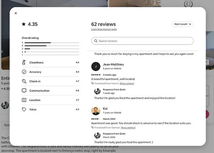The height and width of the screenshot is (153, 214).
Task: Open Kai's profile photo
Action: [x=96, y=111]
